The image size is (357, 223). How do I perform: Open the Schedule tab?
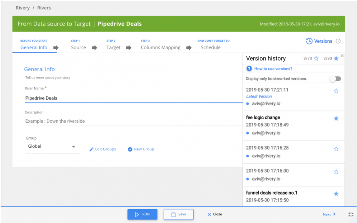[x=211, y=47]
